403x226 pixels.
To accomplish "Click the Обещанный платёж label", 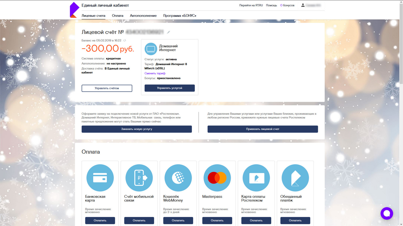I will point(291,198).
